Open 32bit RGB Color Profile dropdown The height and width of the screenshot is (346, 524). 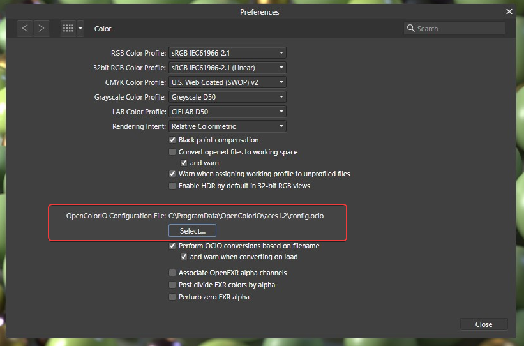tap(227, 68)
